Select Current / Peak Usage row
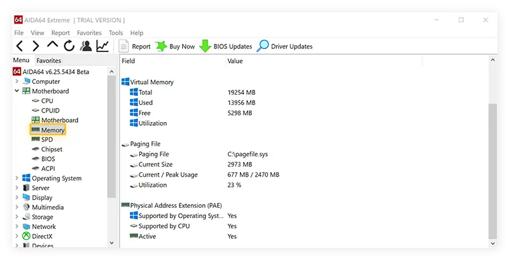The image size is (509, 260). (204, 175)
